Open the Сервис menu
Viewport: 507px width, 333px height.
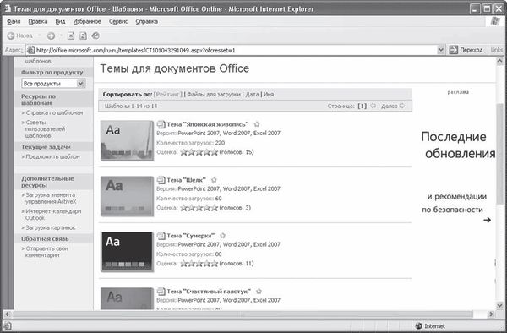[118, 21]
